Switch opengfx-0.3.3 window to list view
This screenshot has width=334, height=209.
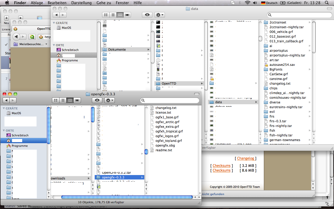pos(63,100)
